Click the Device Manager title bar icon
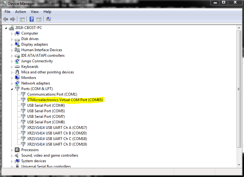 pyautogui.click(x=4, y=3)
